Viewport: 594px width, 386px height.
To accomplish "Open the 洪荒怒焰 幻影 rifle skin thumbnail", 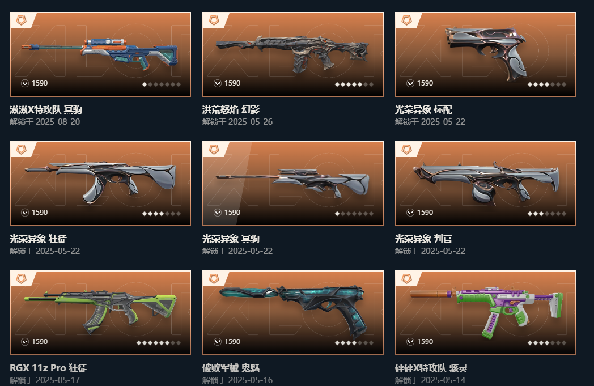I will point(292,53).
